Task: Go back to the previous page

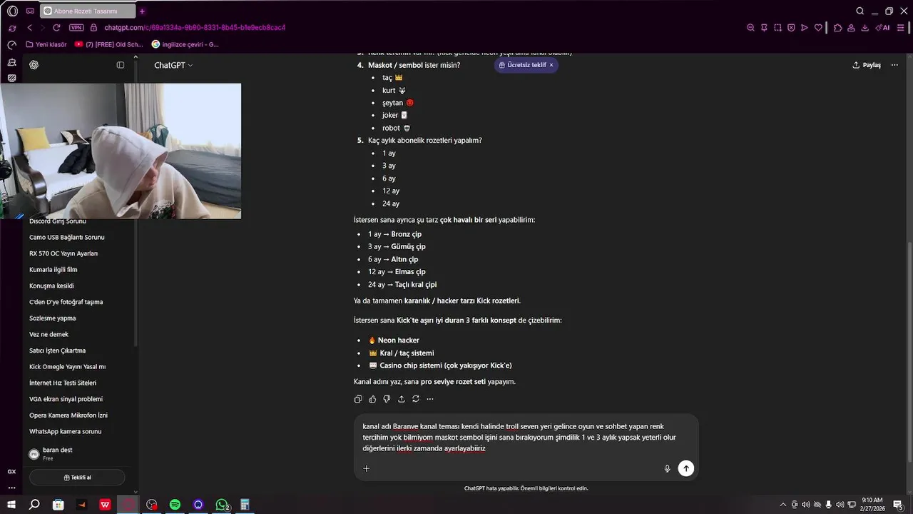Action: (29, 28)
